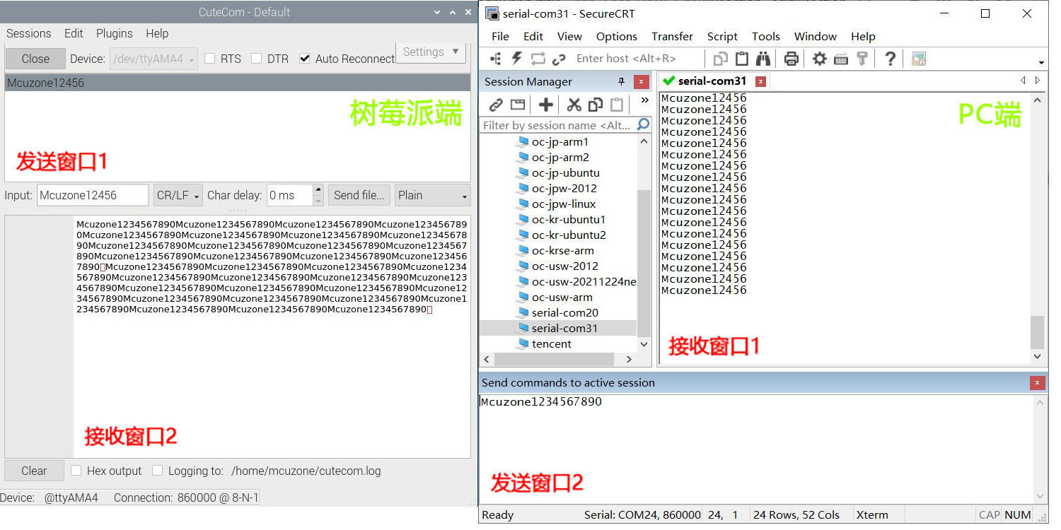
Task: Select the serial-com20 session
Action: pyautogui.click(x=564, y=312)
